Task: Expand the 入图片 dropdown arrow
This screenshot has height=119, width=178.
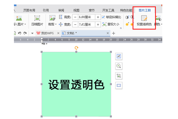Action: (25, 24)
